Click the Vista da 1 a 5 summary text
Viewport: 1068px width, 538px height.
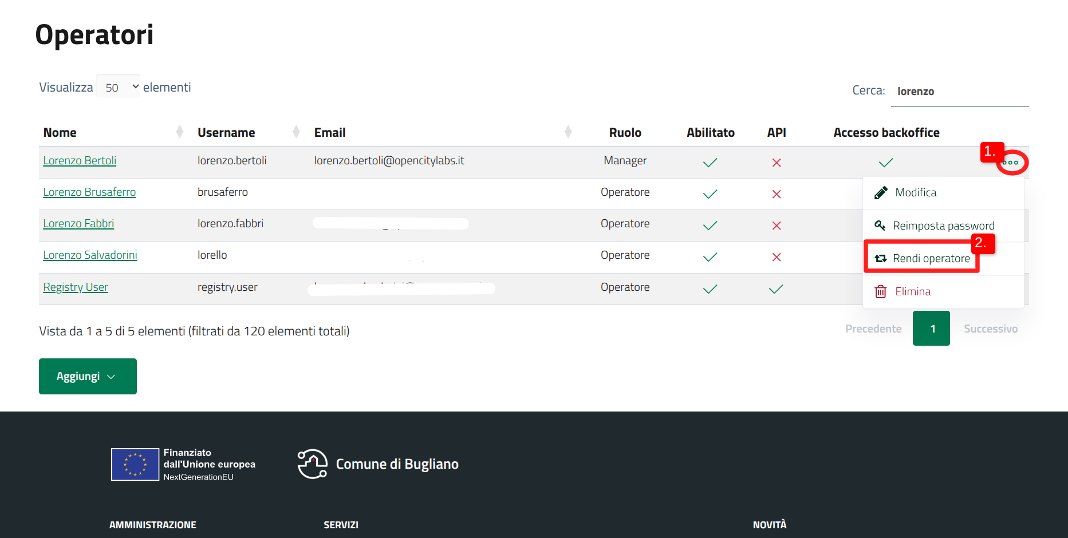coord(194,331)
